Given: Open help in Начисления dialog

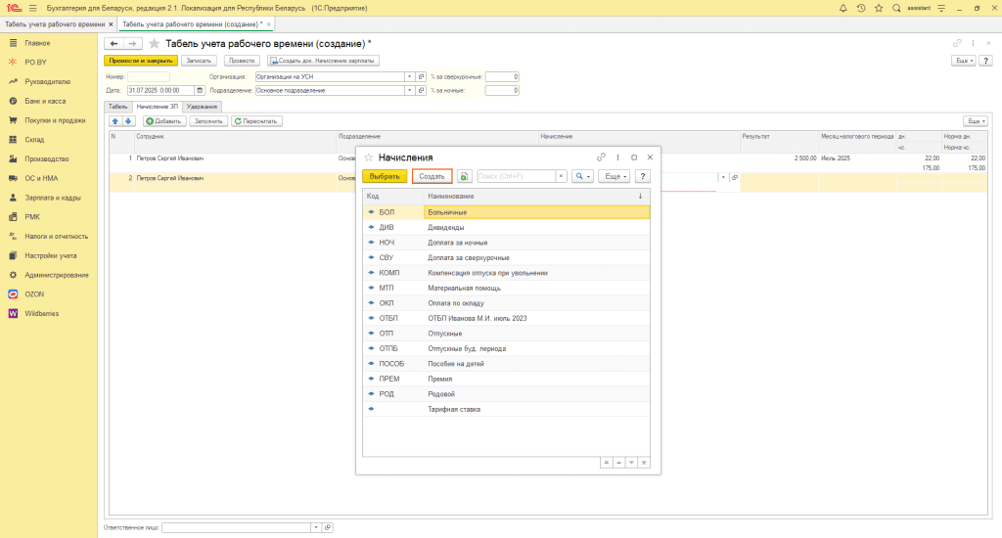Looking at the screenshot, I should pyautogui.click(x=643, y=176).
